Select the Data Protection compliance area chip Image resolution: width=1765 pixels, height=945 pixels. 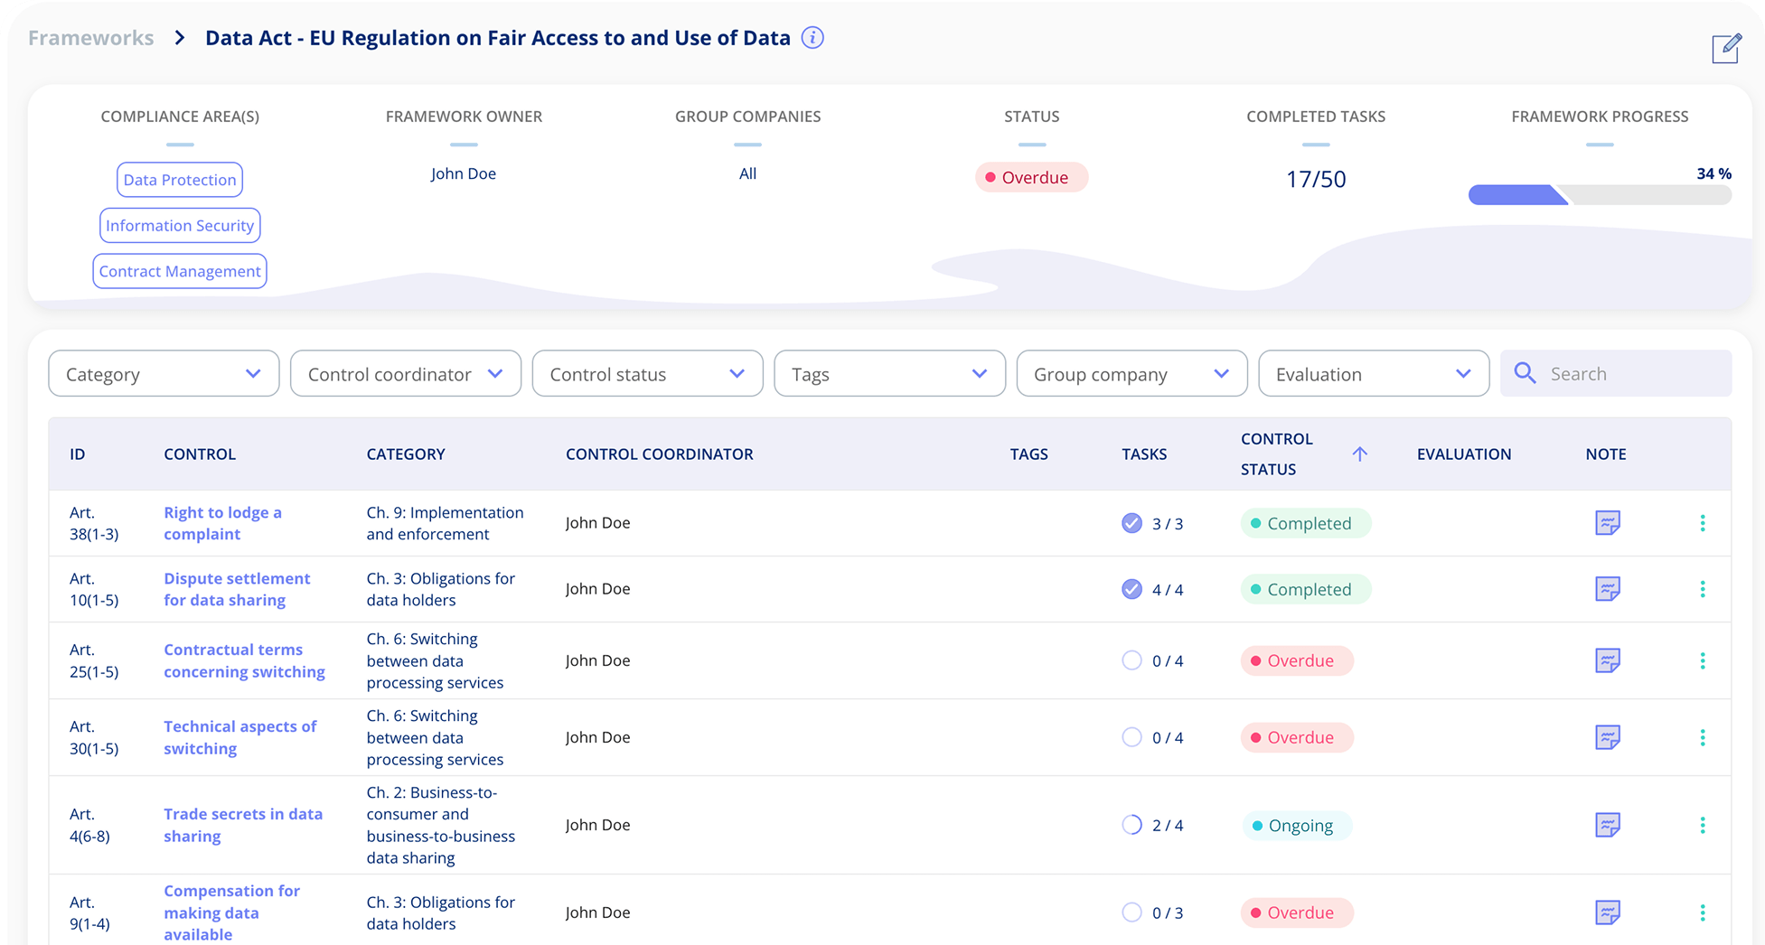click(x=179, y=180)
